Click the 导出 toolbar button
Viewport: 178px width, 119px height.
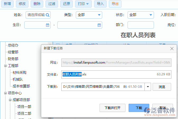pos(115,4)
